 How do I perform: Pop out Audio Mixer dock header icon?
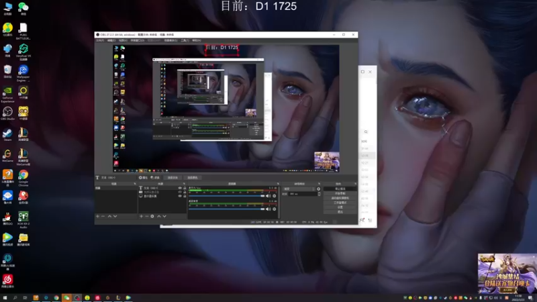[278, 184]
